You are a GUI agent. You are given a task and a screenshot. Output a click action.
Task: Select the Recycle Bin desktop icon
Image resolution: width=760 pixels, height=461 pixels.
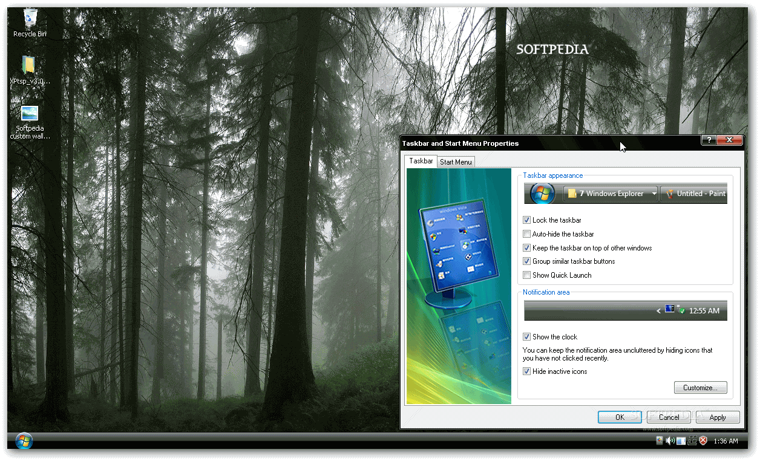tap(30, 22)
